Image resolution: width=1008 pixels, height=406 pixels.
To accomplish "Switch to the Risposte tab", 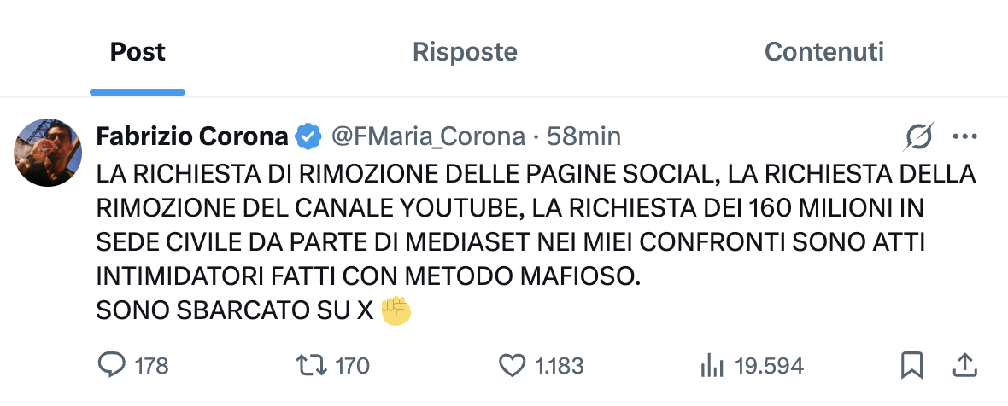I will coord(465,52).
